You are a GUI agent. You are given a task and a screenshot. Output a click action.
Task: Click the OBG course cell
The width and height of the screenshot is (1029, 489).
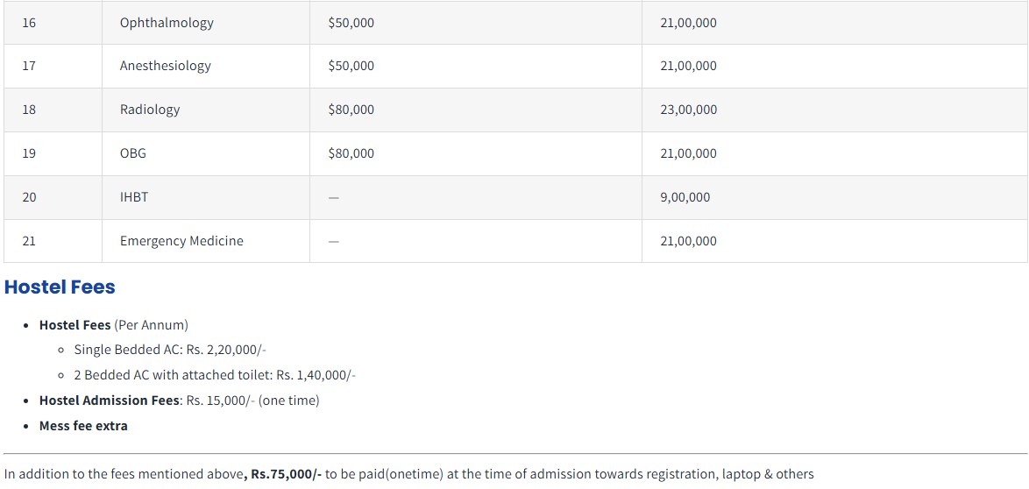click(133, 153)
